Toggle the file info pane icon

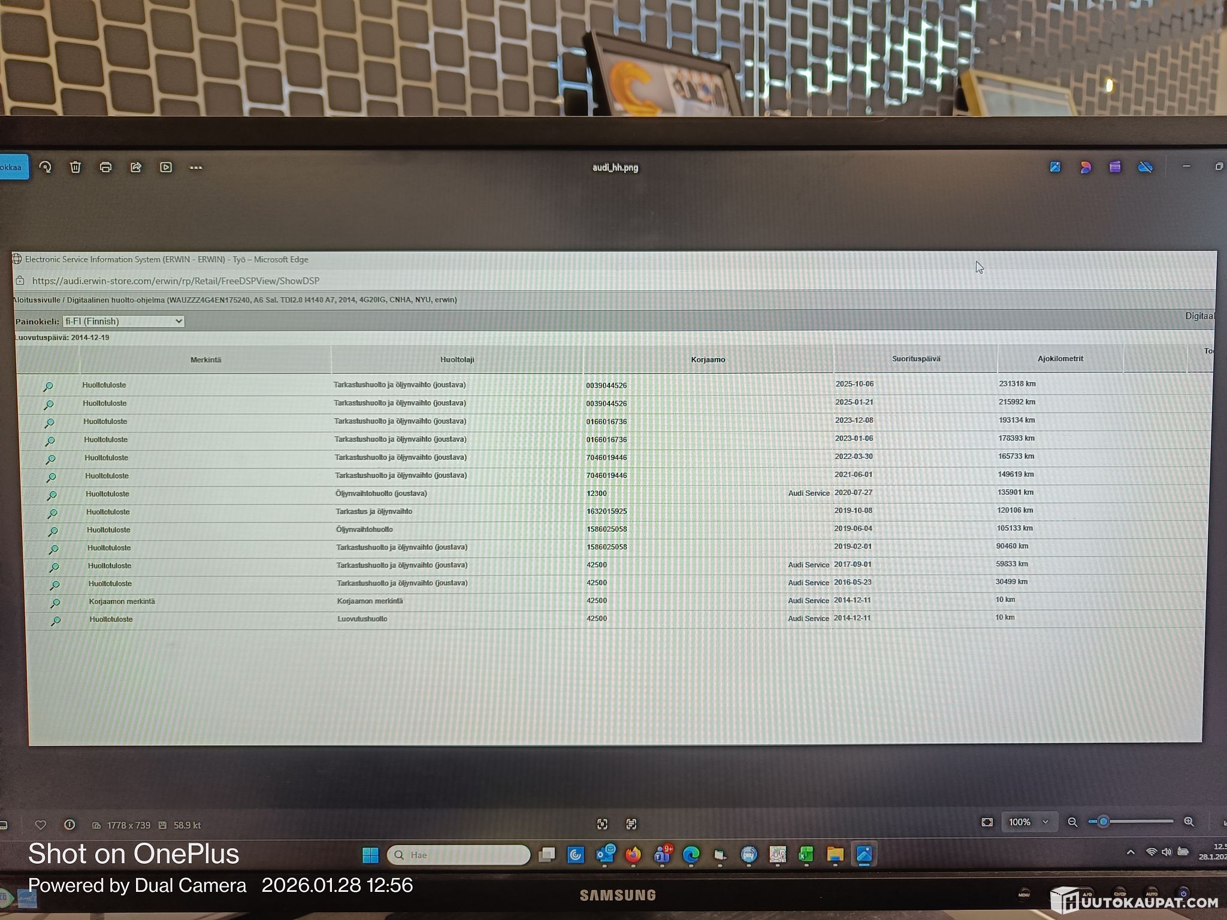(x=69, y=825)
